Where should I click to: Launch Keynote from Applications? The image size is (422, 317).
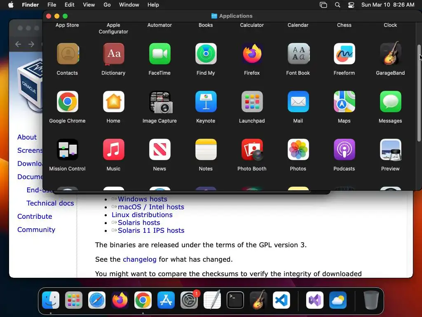click(x=206, y=102)
